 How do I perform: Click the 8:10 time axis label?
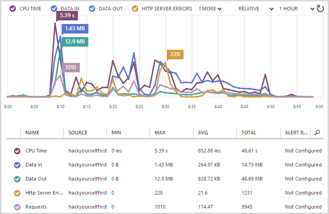tap(60, 107)
